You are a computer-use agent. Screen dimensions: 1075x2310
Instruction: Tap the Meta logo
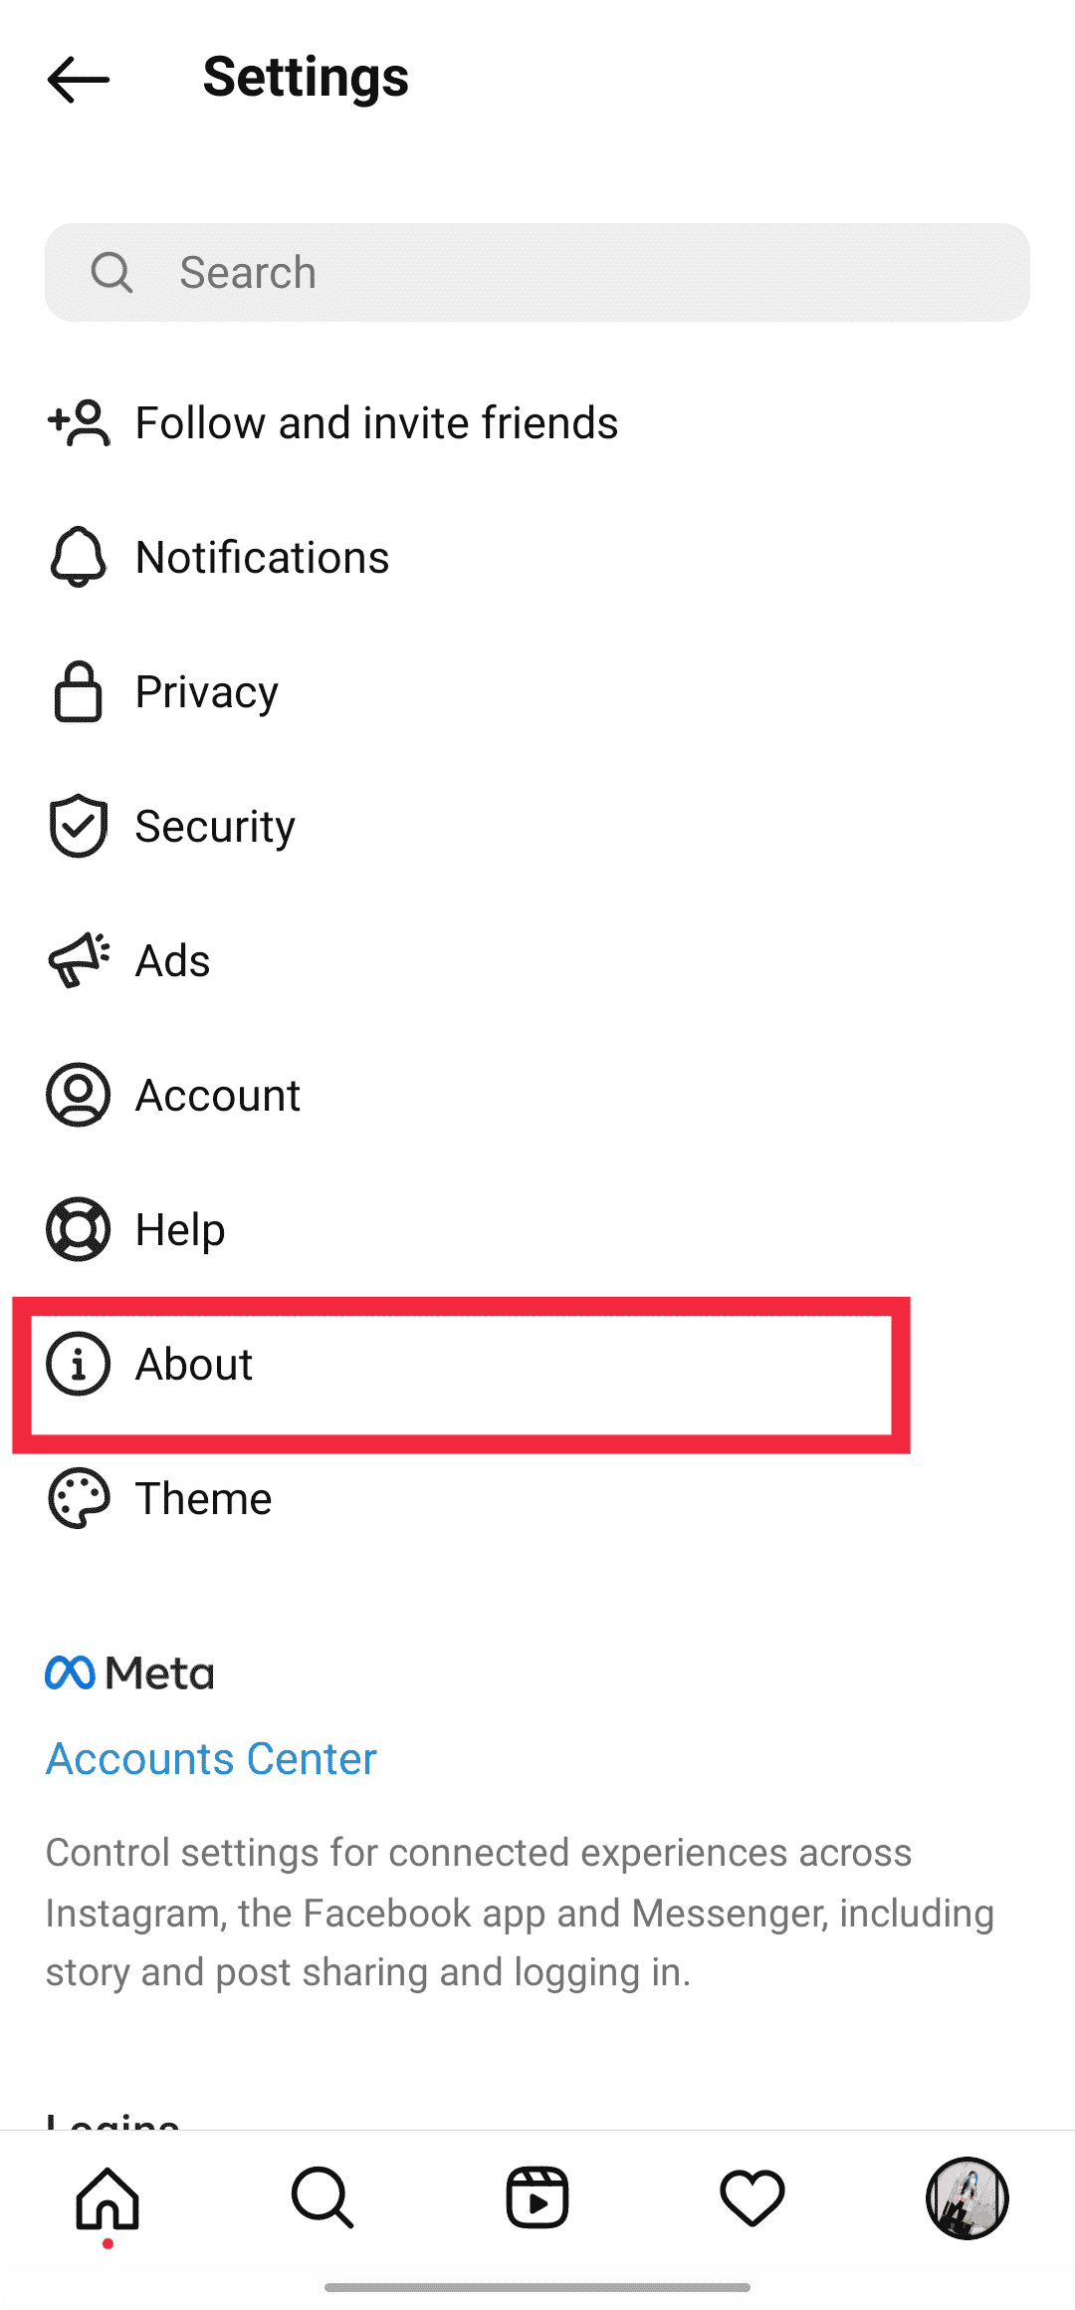tap(129, 1673)
